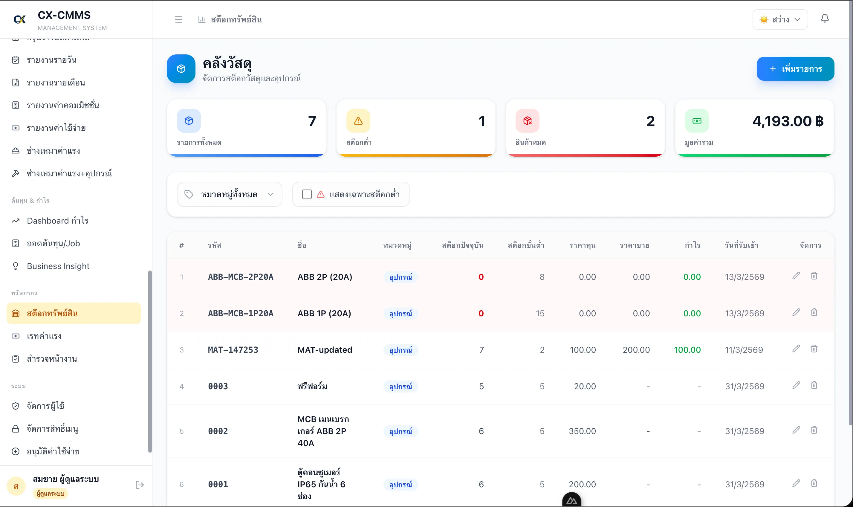Go to Business Insight in sidebar
Viewport: 853px width, 507px height.
click(x=58, y=266)
